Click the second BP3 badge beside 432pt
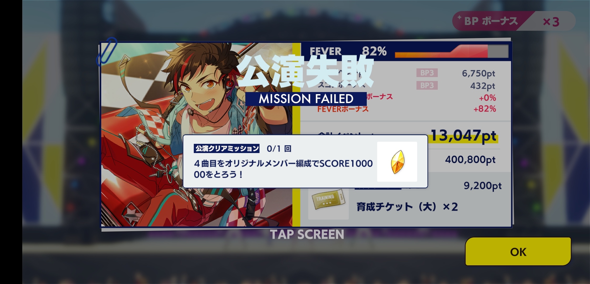This screenshot has width=590, height=284. click(427, 85)
